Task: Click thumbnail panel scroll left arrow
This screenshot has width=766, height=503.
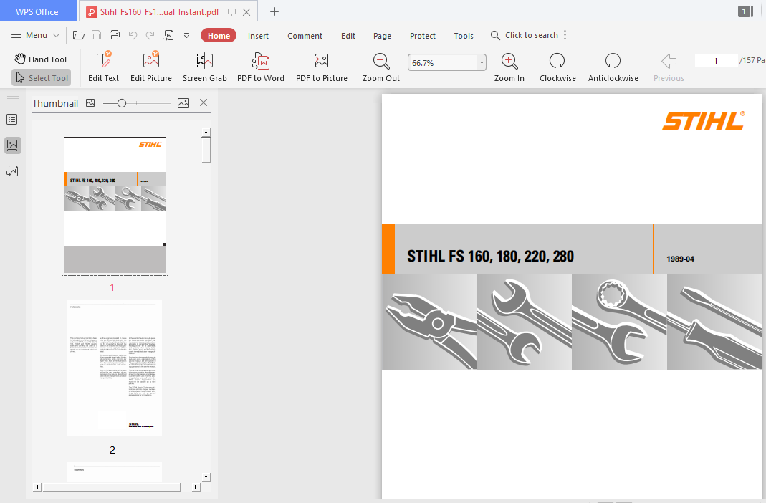Action: 37,487
